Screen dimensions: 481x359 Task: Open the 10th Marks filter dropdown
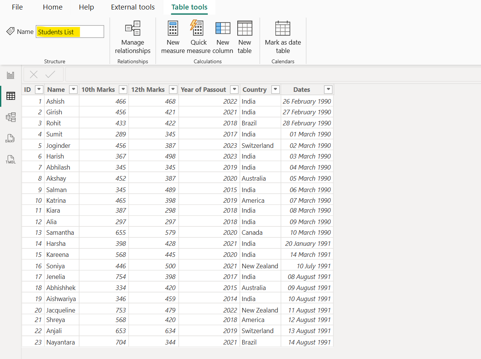[x=123, y=89]
